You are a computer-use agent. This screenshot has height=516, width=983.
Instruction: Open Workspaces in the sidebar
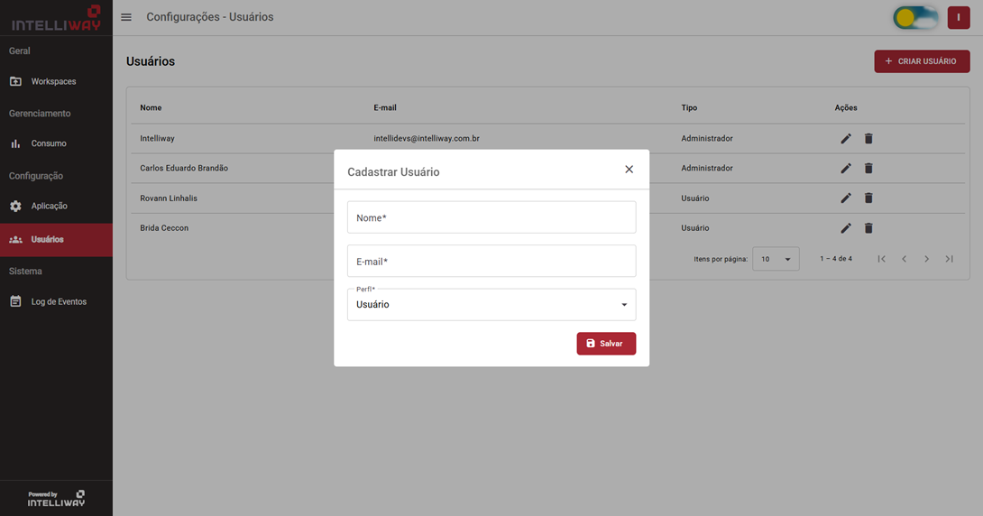[53, 81]
